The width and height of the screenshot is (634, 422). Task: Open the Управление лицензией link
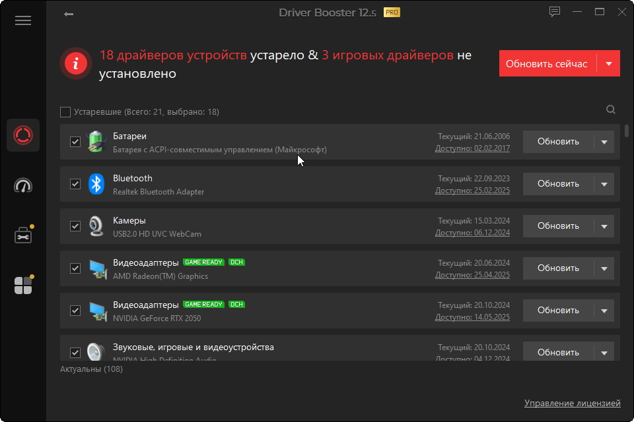572,403
